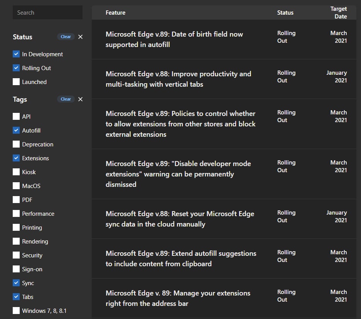Viewport: 361px width, 319px height.
Task: Tick the Printing tag checkbox
Action: point(16,227)
